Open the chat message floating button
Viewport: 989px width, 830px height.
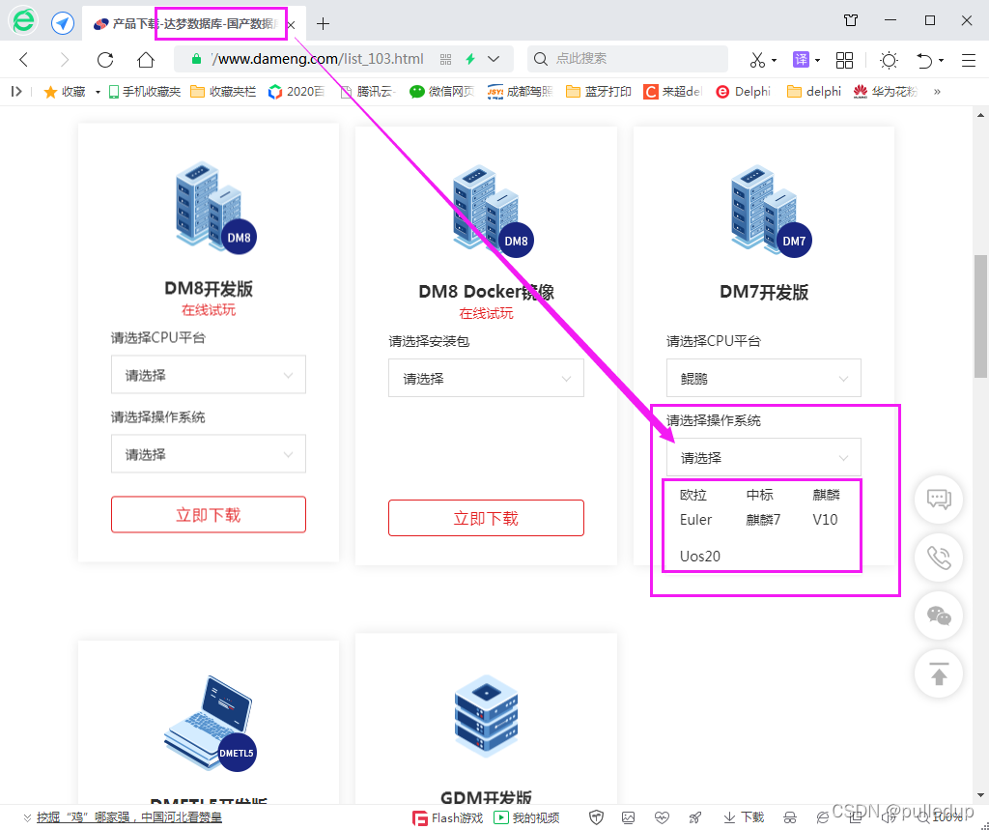click(939, 500)
